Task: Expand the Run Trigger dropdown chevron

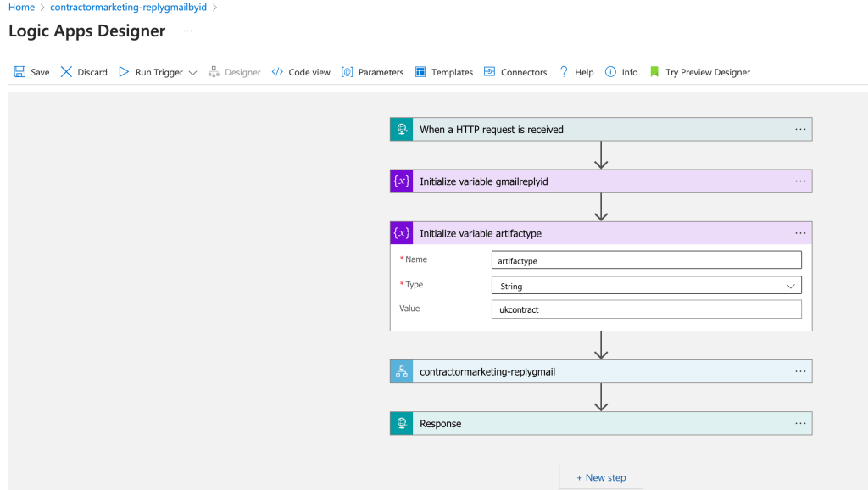Action: 192,73
